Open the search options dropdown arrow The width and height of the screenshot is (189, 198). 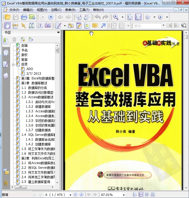[x=163, y=25]
